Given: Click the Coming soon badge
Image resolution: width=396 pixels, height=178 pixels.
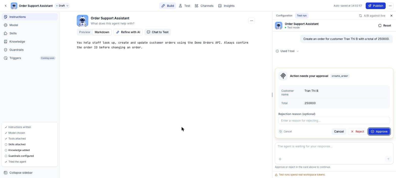Looking at the screenshot, I should tap(48, 58).
